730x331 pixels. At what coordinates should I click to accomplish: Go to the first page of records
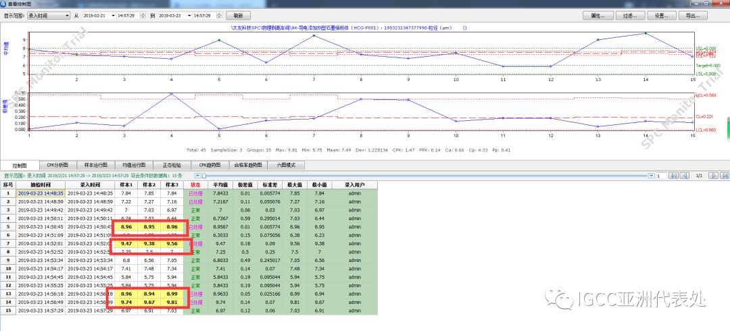click(x=673, y=176)
